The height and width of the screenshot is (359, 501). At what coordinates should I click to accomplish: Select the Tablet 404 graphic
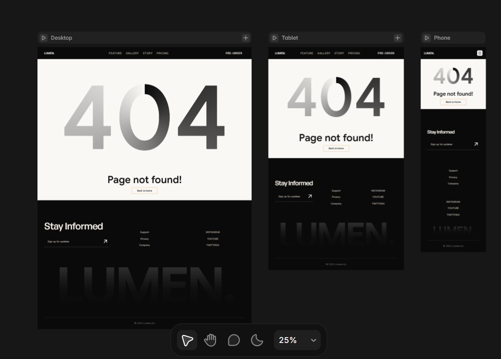(x=336, y=97)
